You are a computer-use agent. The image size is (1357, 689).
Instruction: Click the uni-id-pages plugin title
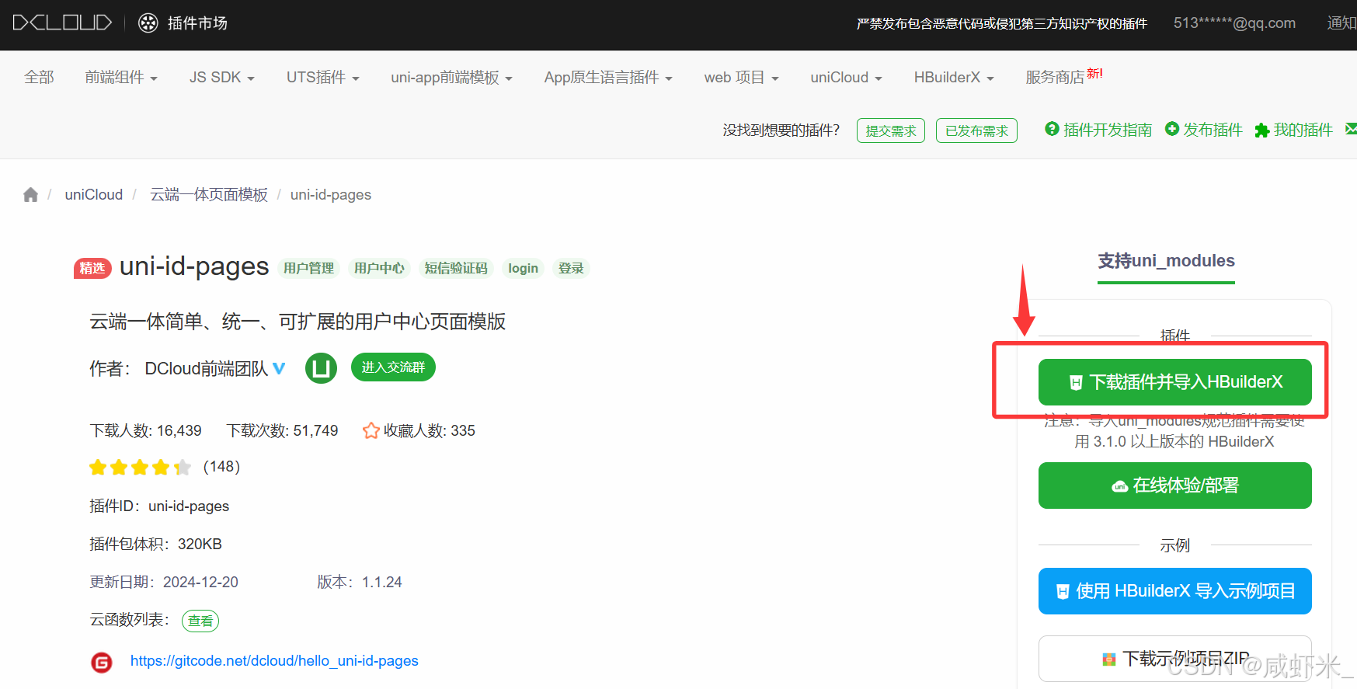click(194, 266)
